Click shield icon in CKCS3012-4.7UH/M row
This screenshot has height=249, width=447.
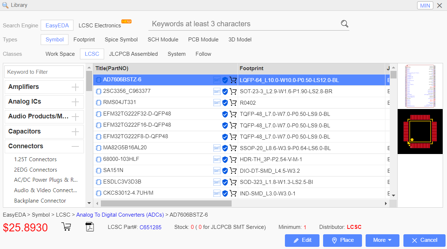pos(225,194)
